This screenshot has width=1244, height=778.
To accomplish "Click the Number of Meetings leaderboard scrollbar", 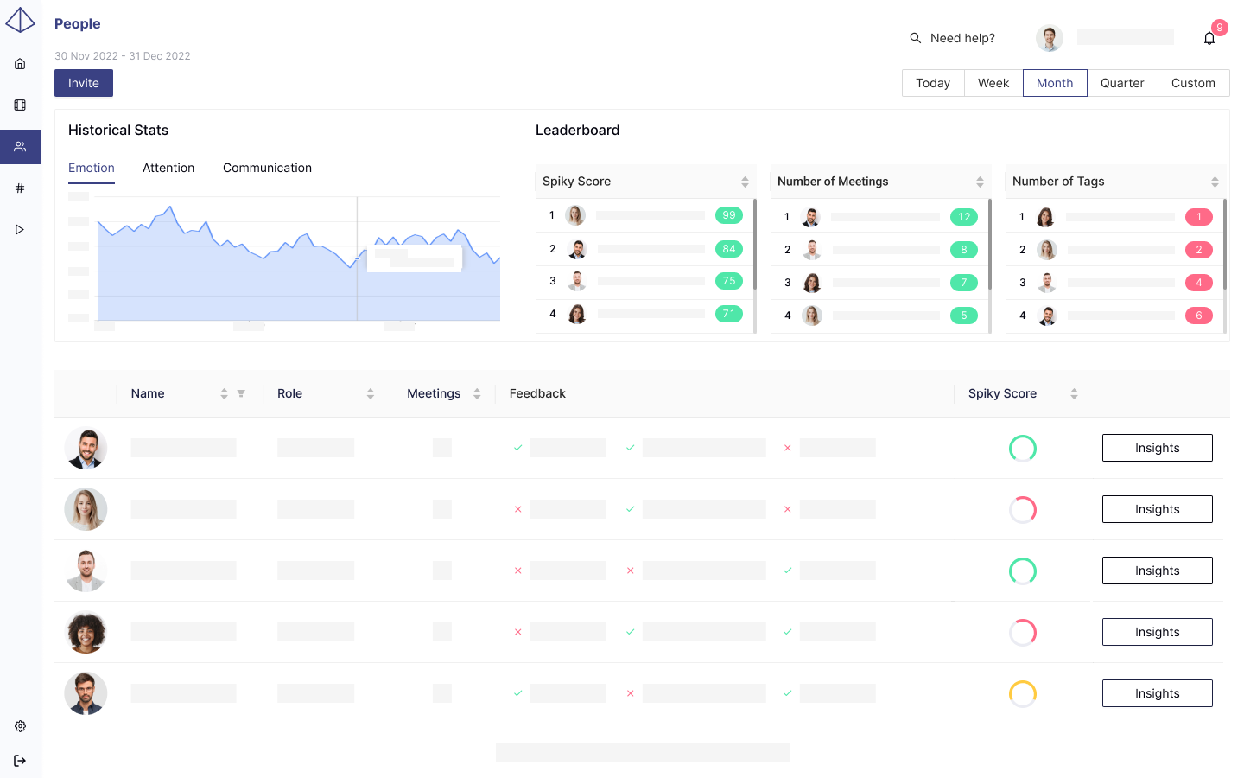I will coord(990,245).
